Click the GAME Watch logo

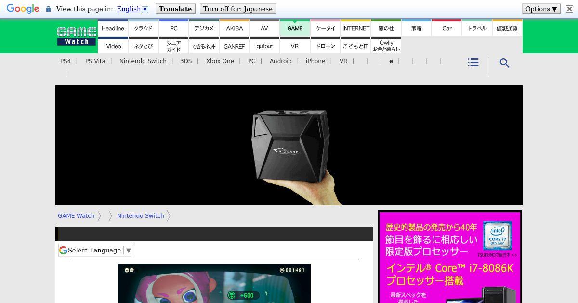(77, 36)
